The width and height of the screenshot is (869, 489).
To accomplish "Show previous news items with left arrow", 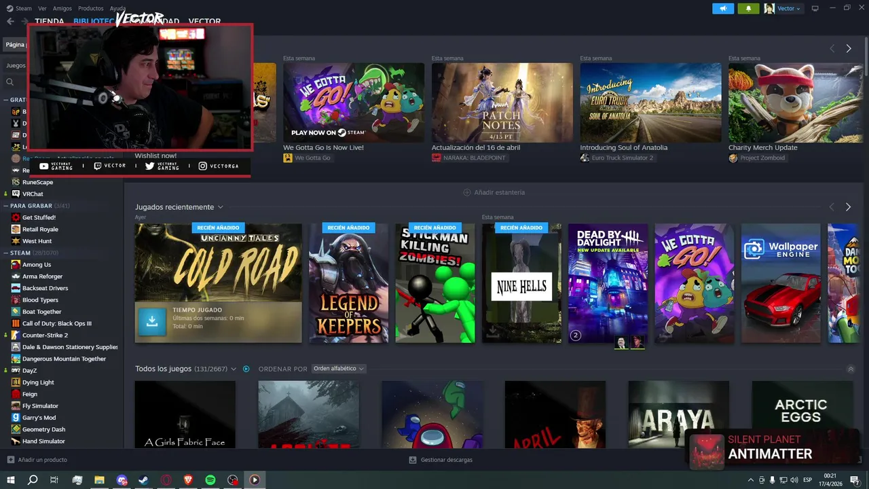I will click(832, 48).
